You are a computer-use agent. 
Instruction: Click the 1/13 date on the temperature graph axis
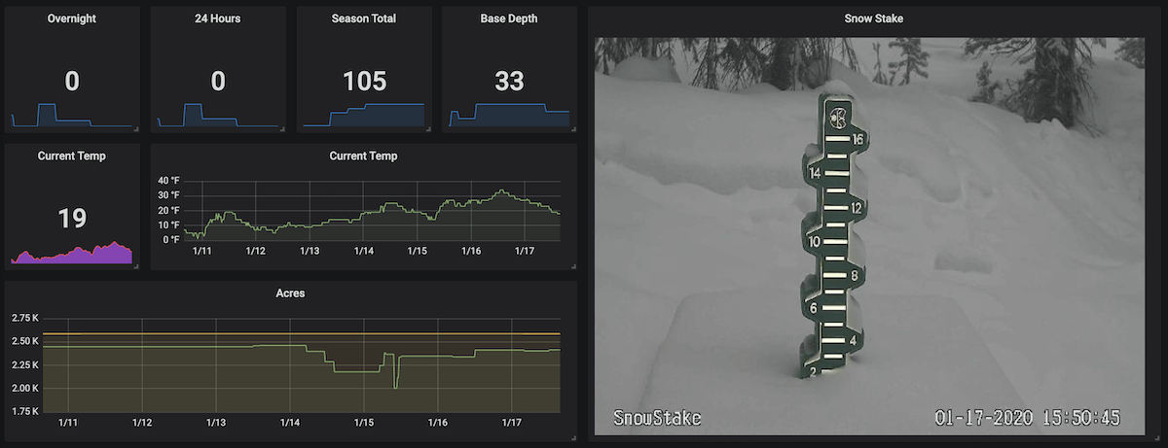(310, 251)
